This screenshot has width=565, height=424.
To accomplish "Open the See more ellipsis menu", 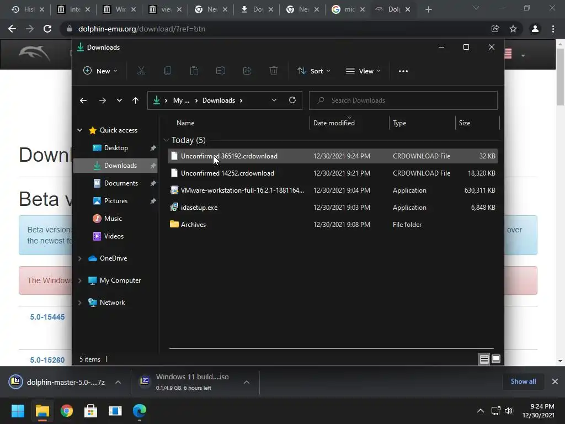I will [403, 71].
